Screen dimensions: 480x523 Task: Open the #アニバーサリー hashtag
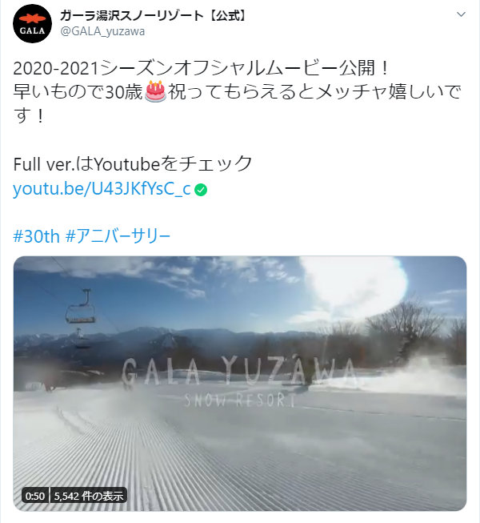pyautogui.click(x=118, y=236)
